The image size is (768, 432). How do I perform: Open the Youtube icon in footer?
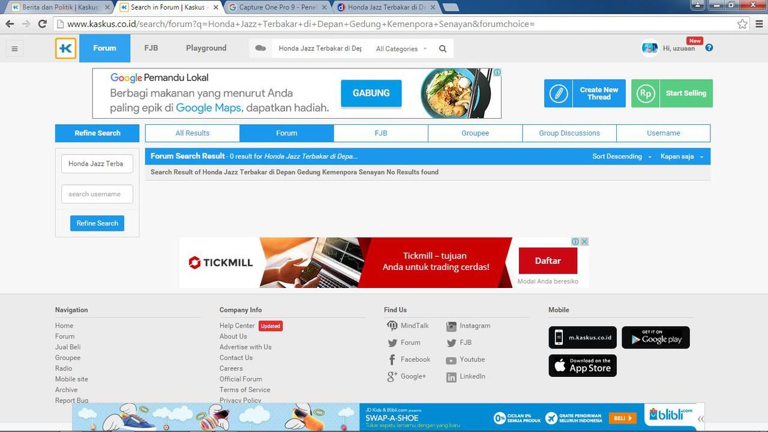[451, 360]
